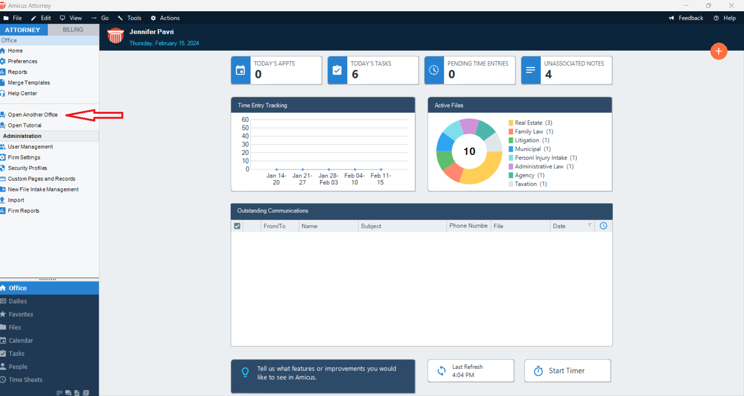Open the Files module
Viewport: 744px width, 396px height.
coord(49,327)
